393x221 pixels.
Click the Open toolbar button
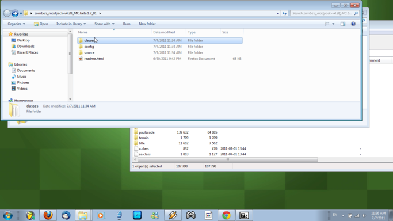(41, 24)
